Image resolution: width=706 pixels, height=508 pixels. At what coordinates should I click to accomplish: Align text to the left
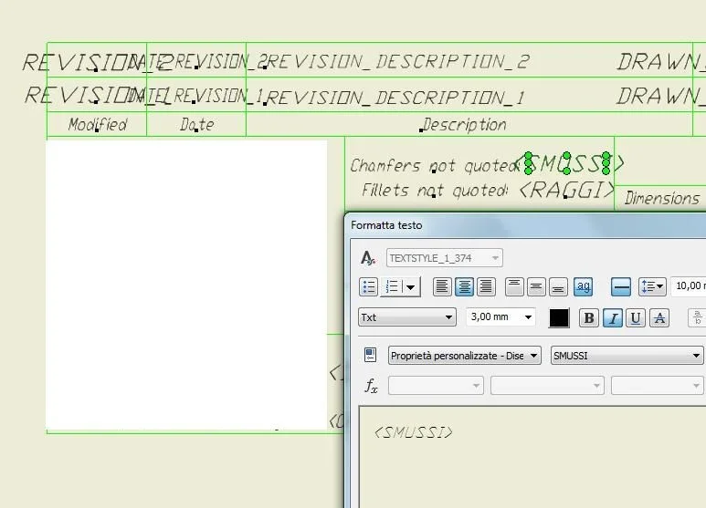[x=442, y=286]
